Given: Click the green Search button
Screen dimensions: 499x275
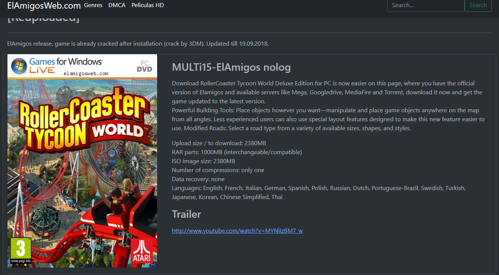Looking at the screenshot, I should pyautogui.click(x=478, y=5).
